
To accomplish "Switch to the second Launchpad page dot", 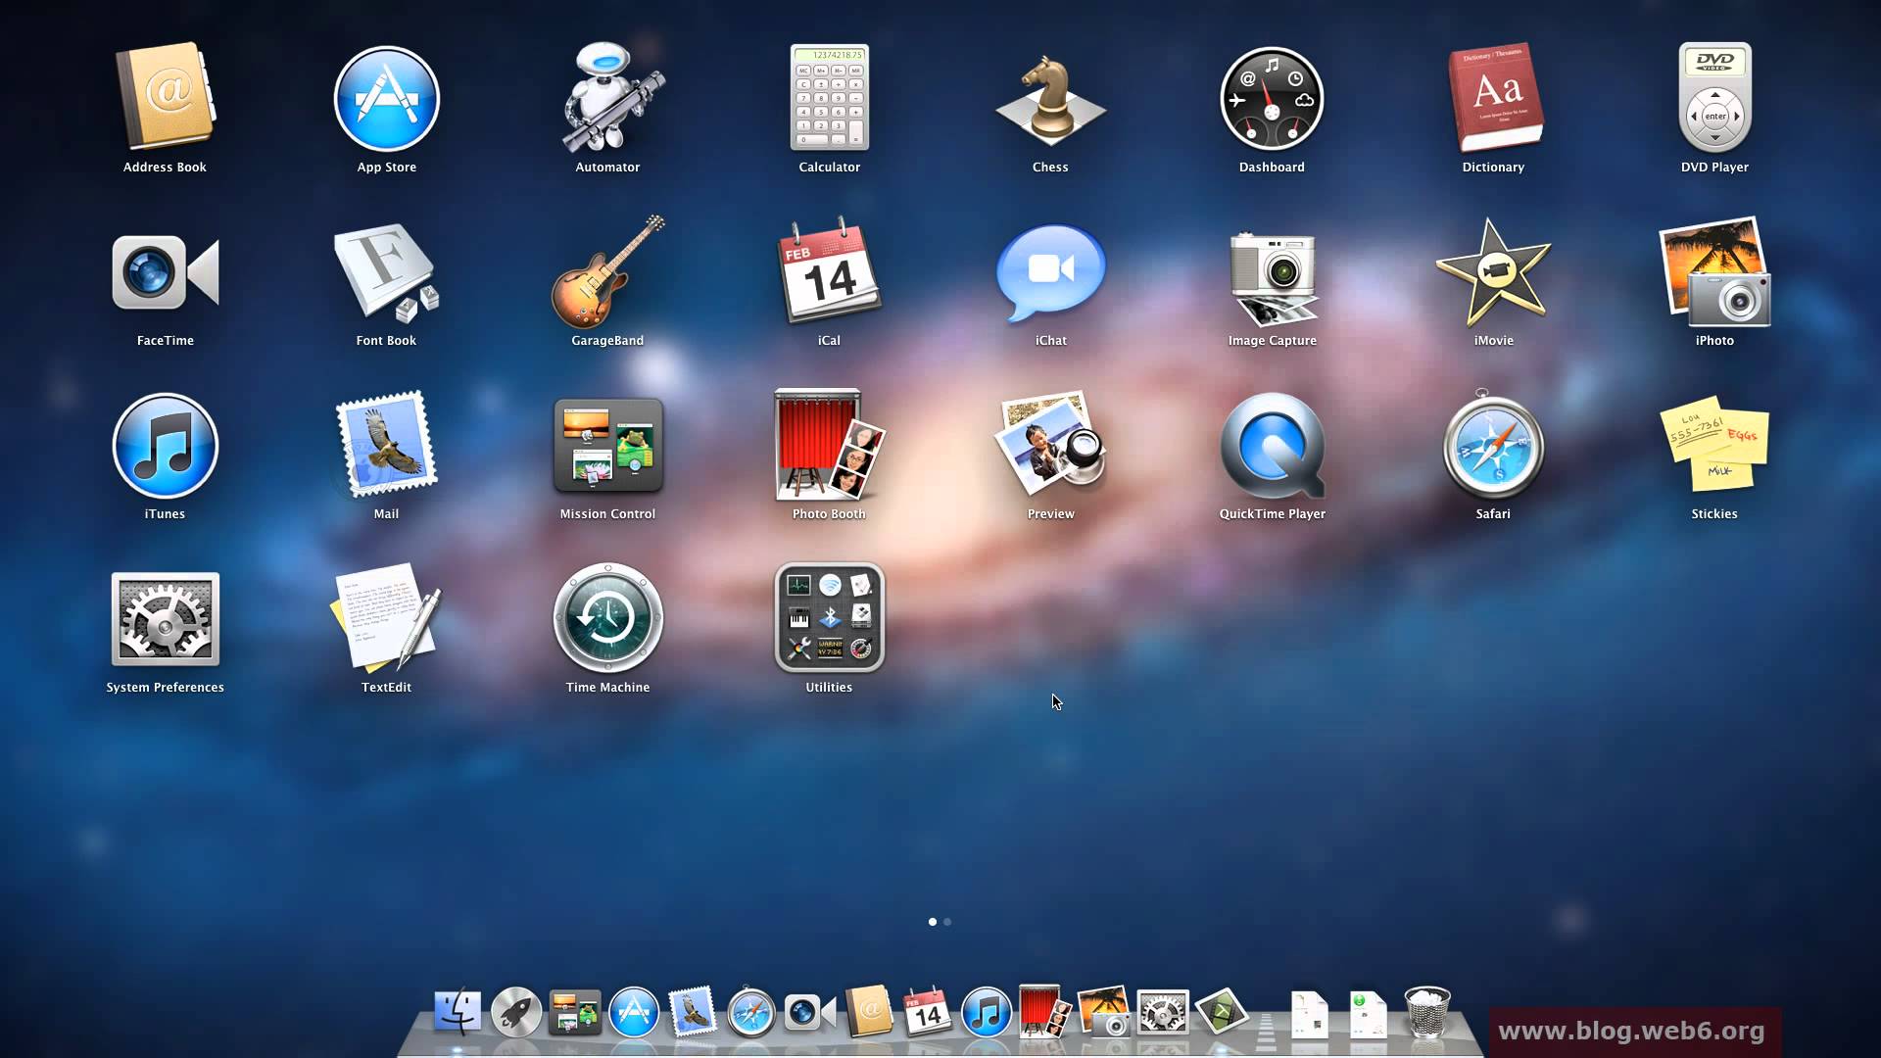I will (947, 922).
